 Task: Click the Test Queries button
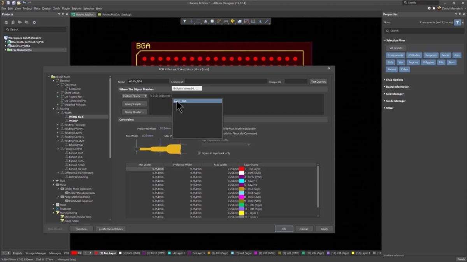318,82
